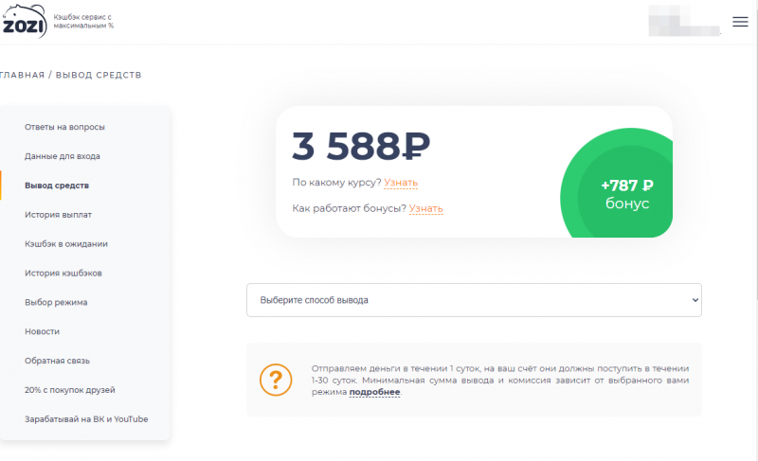Click the dropdown arrow of withdrawal selector
Viewport: 758px width, 461px height.
(x=695, y=300)
